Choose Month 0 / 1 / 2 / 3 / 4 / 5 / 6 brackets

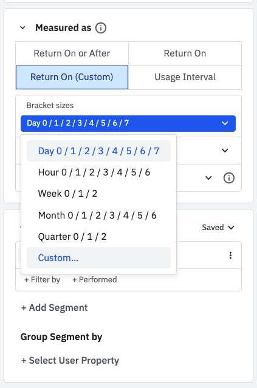(98, 216)
